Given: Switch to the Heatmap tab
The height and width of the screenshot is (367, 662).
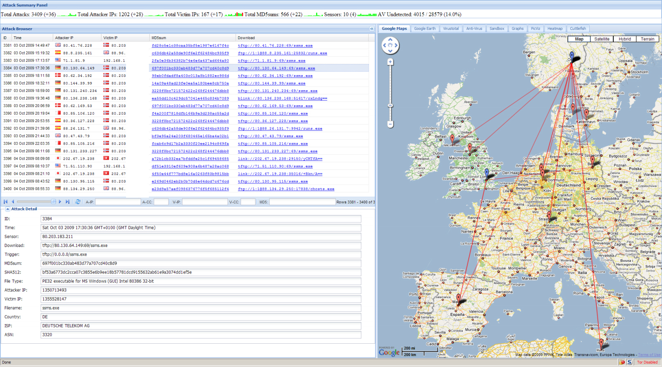Looking at the screenshot, I should pyautogui.click(x=555, y=29).
